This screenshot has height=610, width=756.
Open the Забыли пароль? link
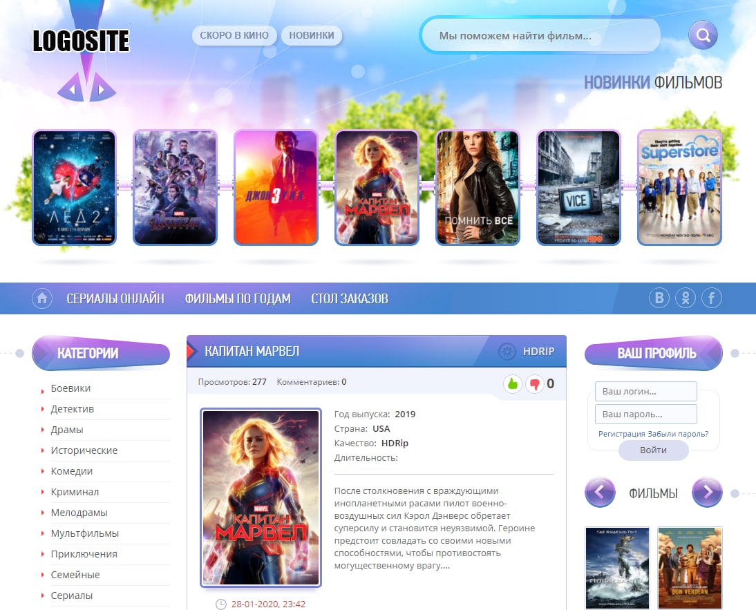(678, 434)
